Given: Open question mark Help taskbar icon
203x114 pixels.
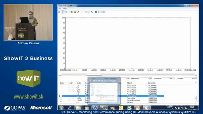Looking at the screenshot, I should pos(95,108).
